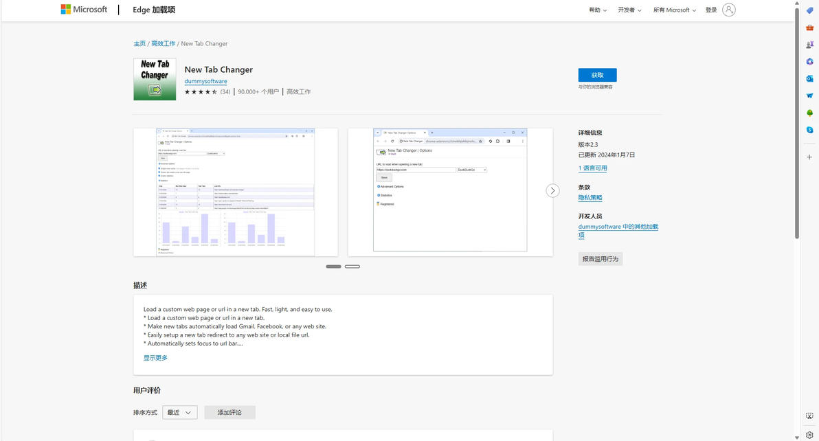Click the New Tab Changer extension logo
This screenshot has height=441, width=819.
point(155,79)
